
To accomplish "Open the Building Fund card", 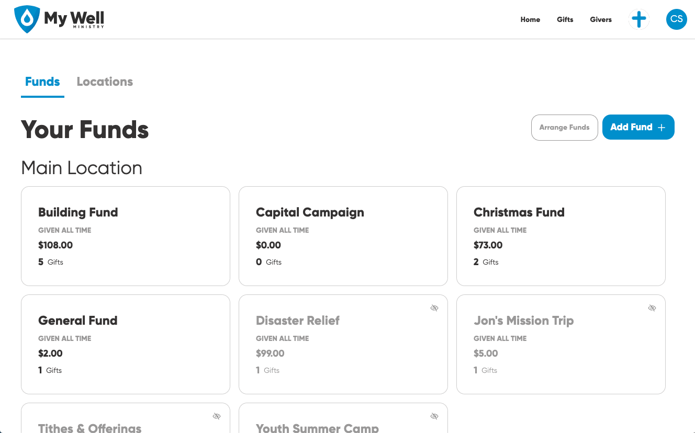I will tap(126, 236).
